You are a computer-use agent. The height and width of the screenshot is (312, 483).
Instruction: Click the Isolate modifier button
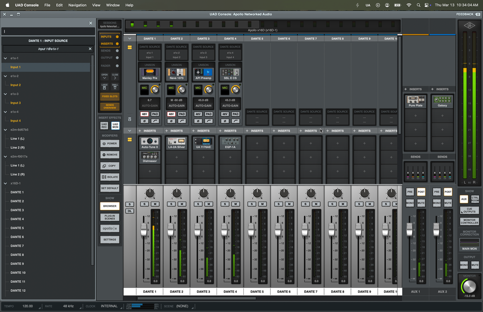(x=109, y=177)
